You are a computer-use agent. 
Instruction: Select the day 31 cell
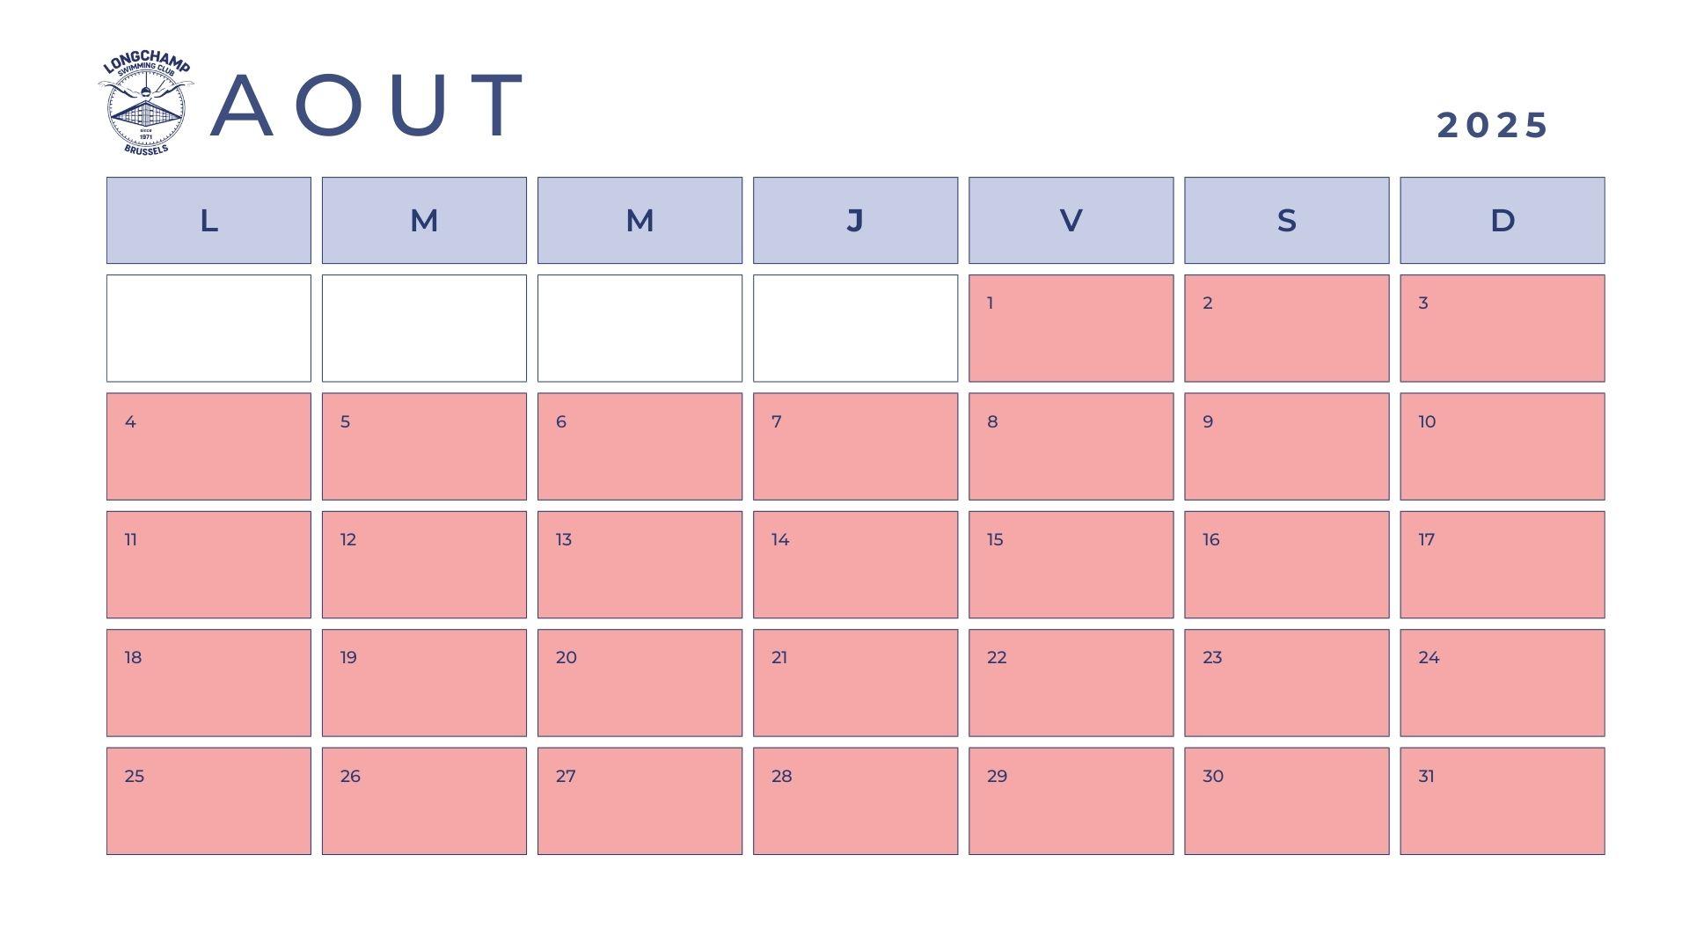1503,801
